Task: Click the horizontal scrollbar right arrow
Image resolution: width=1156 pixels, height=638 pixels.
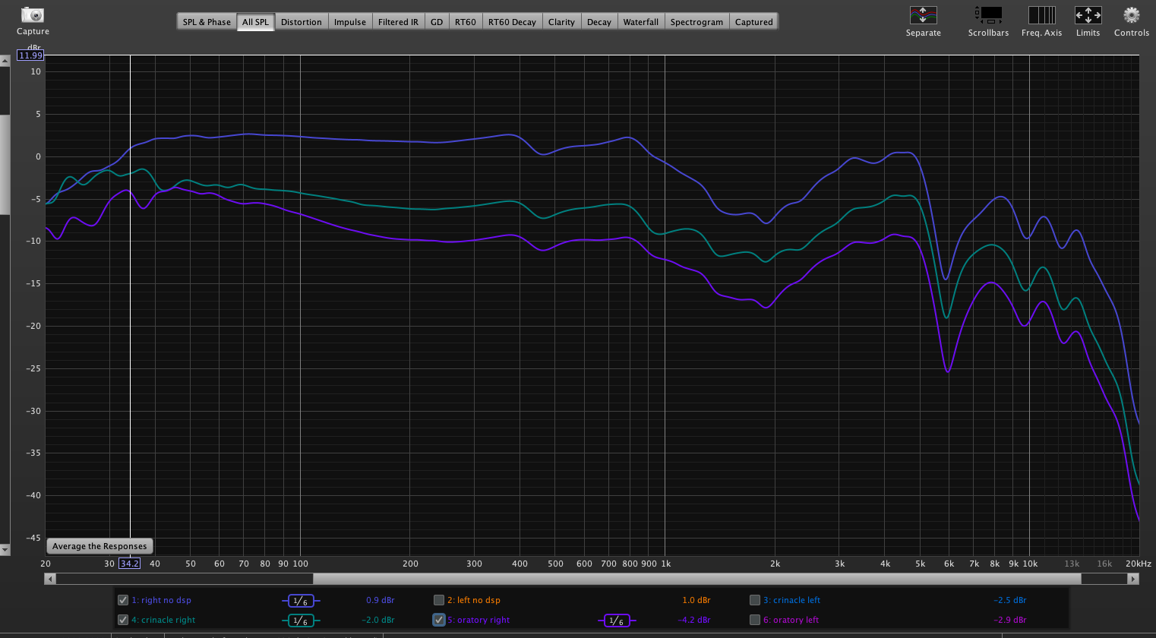Action: click(x=1132, y=579)
